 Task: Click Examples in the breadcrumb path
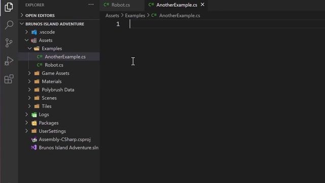pyautogui.click(x=135, y=16)
